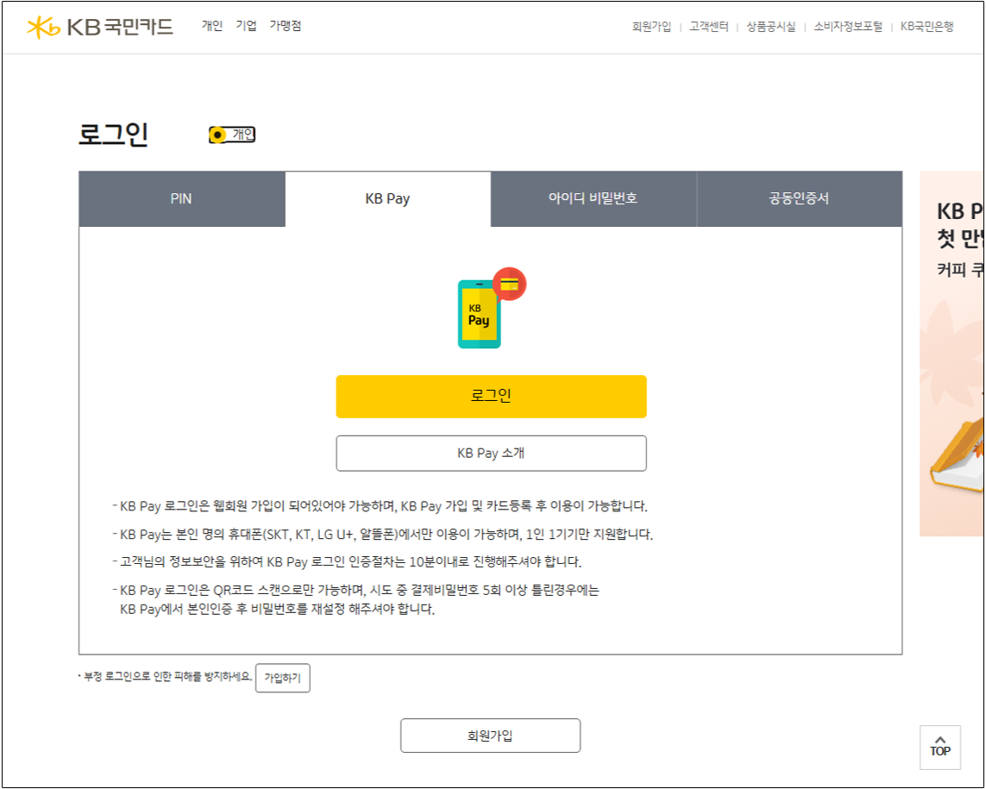
Task: Click the 가입하기 button
Action: [282, 679]
